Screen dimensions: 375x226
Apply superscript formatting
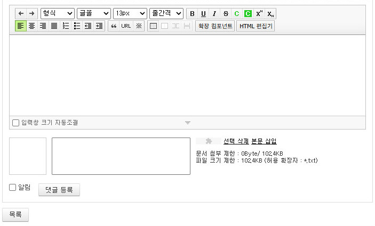tap(259, 14)
